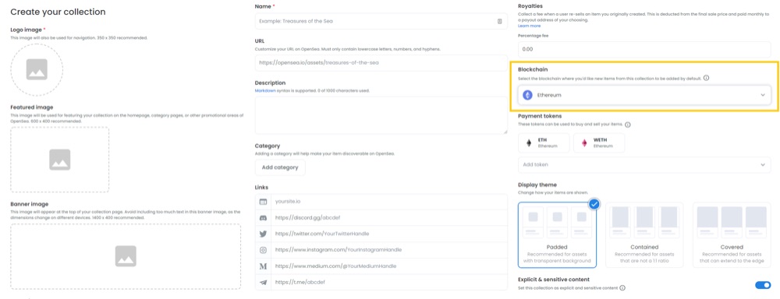Image resolution: width=780 pixels, height=299 pixels.
Task: Open the Learn more link under Royalties
Action: tap(530, 26)
